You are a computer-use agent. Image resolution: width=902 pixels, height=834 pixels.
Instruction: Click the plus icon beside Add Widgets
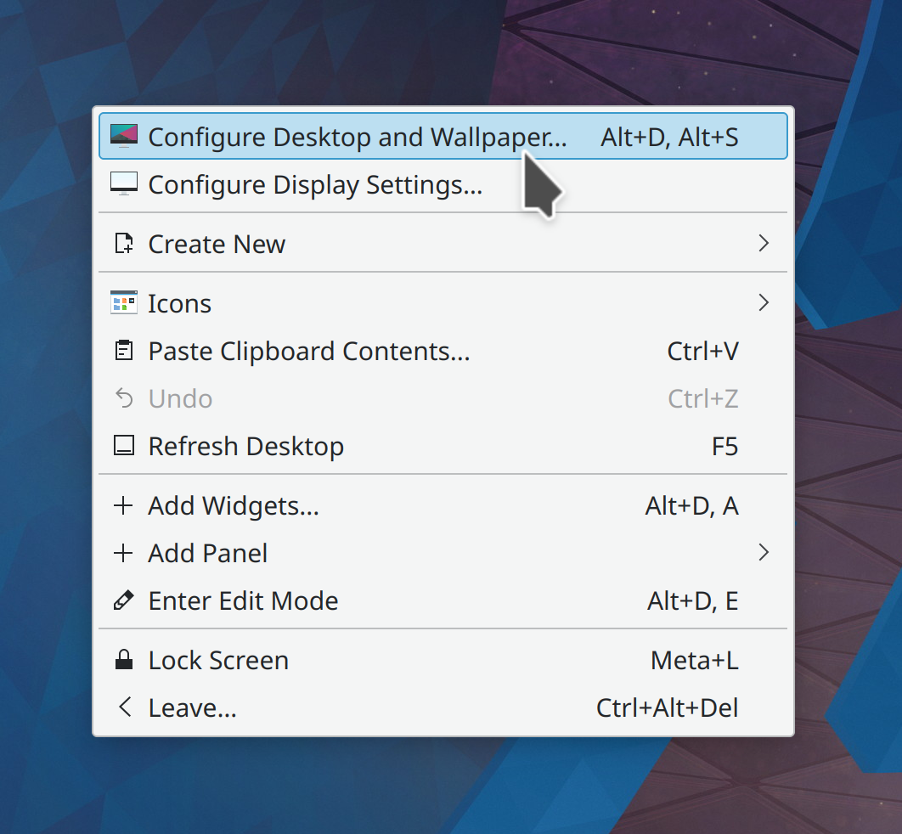[x=124, y=506]
